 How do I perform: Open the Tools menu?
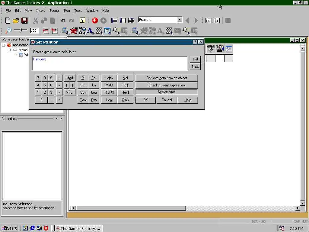tap(78, 11)
